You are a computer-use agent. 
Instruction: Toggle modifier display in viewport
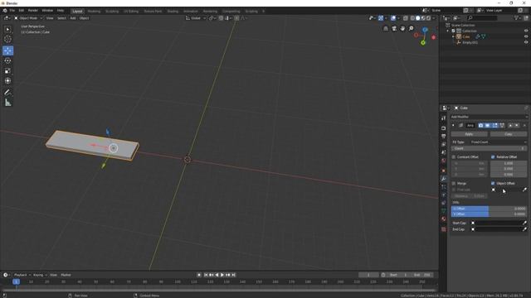[x=488, y=125]
